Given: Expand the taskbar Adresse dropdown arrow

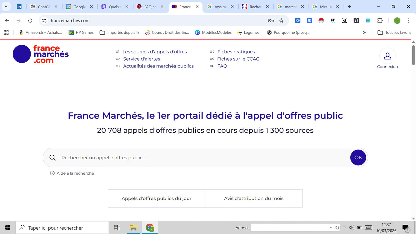Looking at the screenshot, I should point(331,228).
